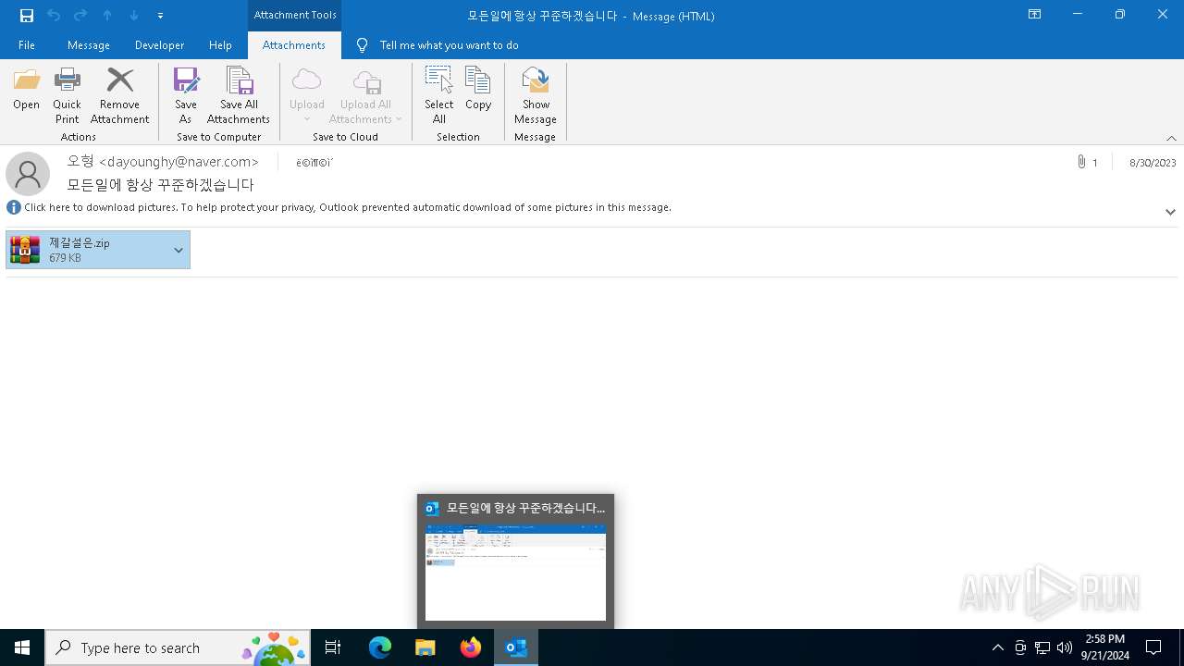This screenshot has width=1184, height=666.
Task: Launch Firefox from taskbar
Action: click(471, 647)
